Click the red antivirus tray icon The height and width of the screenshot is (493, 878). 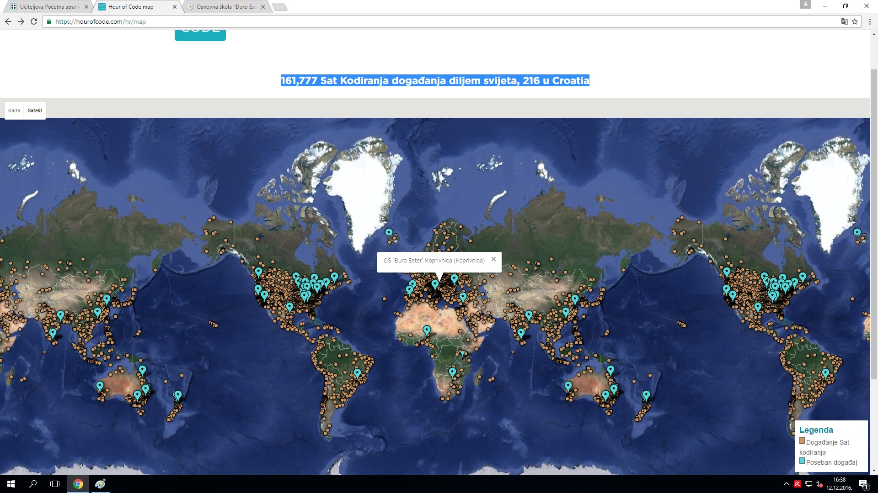(x=798, y=484)
